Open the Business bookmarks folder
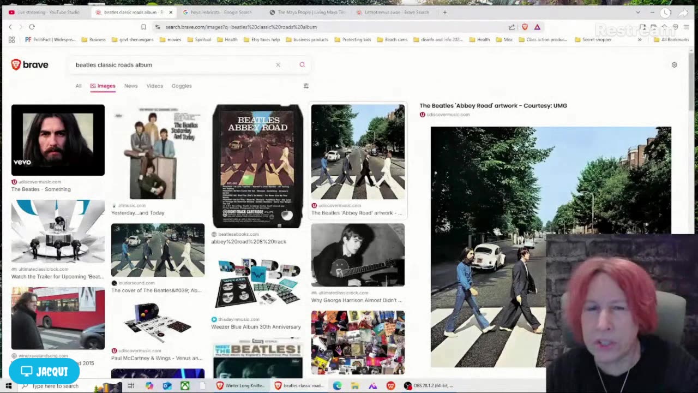This screenshot has height=393, width=698. pos(93,39)
